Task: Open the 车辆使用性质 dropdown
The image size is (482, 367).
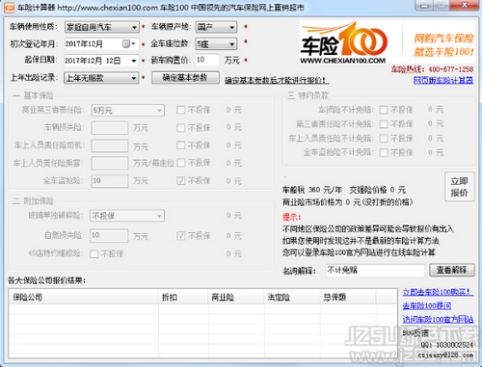Action: [102, 27]
